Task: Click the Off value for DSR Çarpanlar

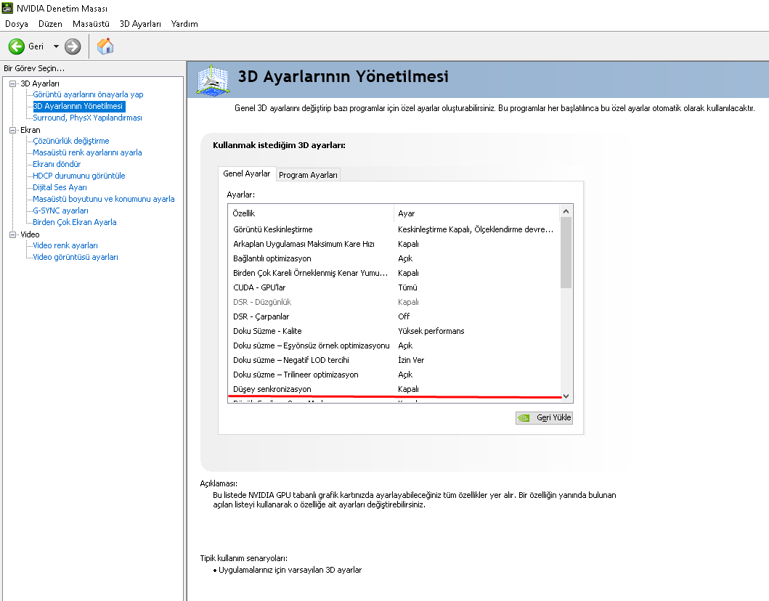Action: (x=404, y=316)
